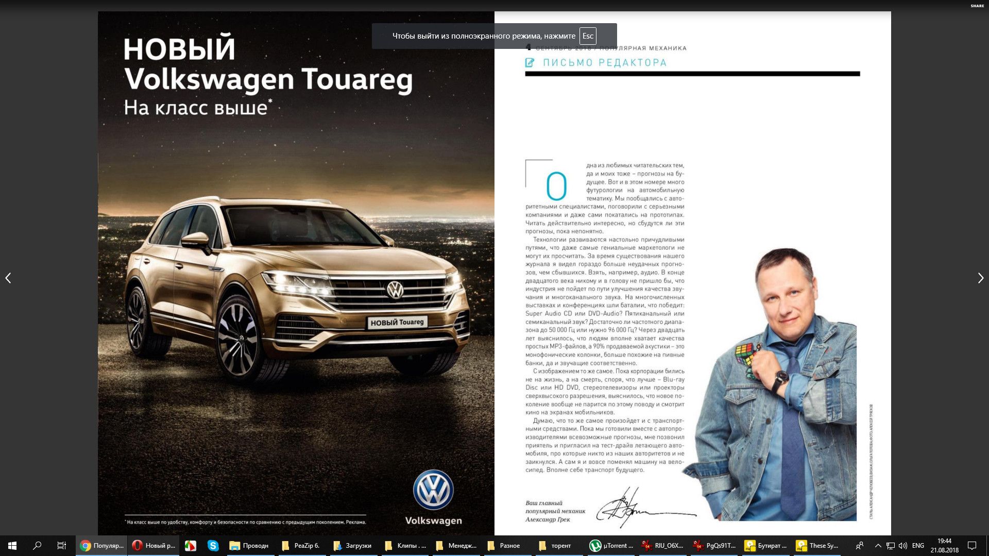Click the 'ПИСЬМО РЕДАКТОРА' heading
The image size is (989, 556).
coord(605,63)
